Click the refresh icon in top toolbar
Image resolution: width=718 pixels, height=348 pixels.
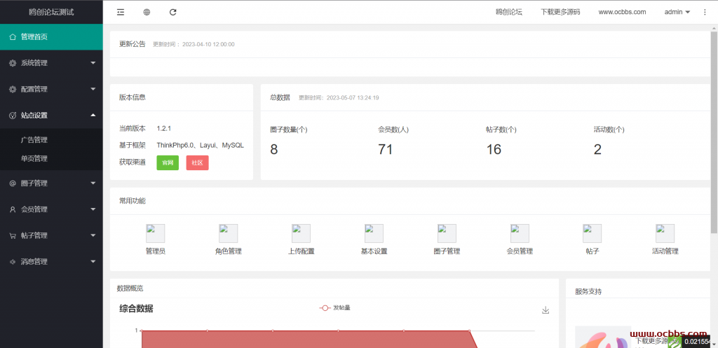click(x=172, y=13)
